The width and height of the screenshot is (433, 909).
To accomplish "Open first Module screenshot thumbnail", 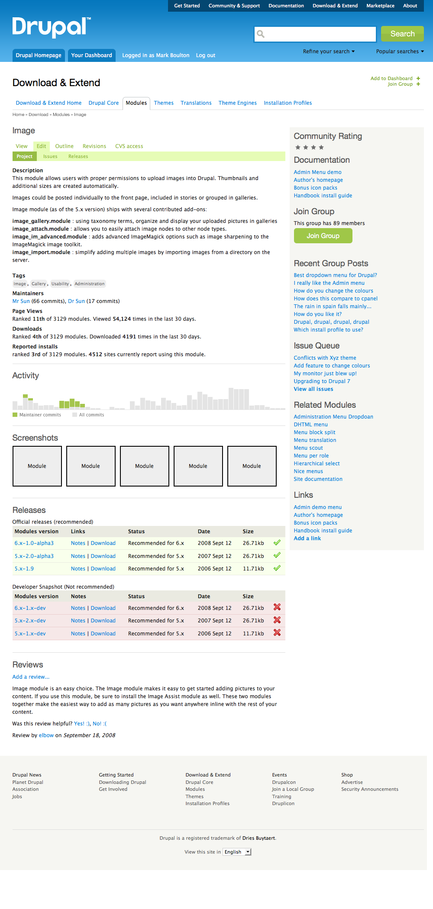I will point(37,466).
